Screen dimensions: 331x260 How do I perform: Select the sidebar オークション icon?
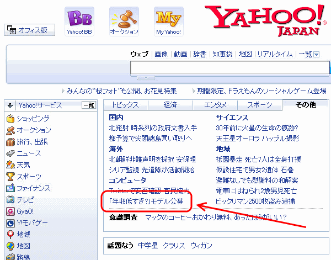[10, 130]
